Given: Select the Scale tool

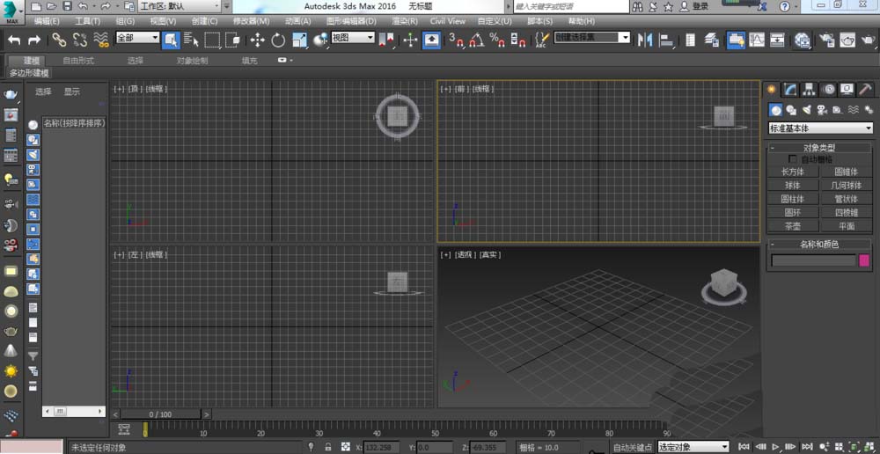Looking at the screenshot, I should [300, 40].
